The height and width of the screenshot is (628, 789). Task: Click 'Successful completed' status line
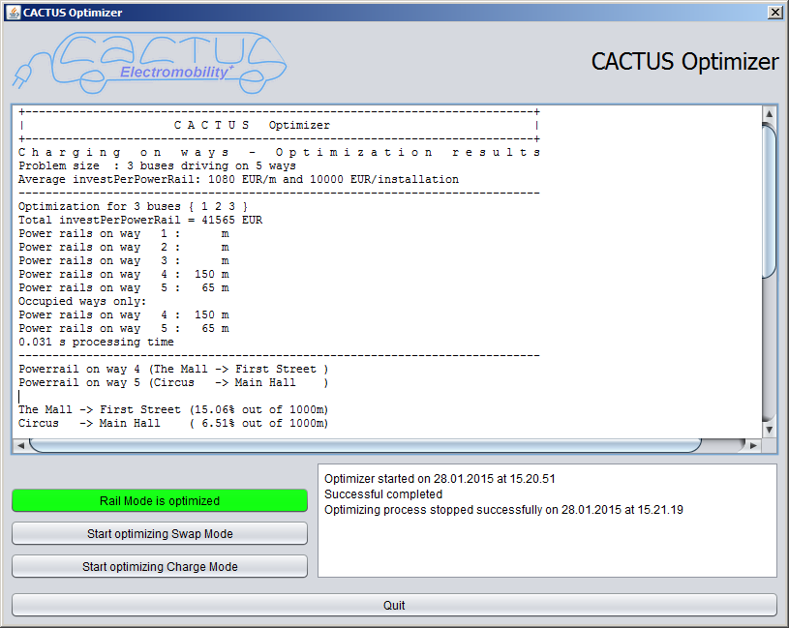(383, 494)
